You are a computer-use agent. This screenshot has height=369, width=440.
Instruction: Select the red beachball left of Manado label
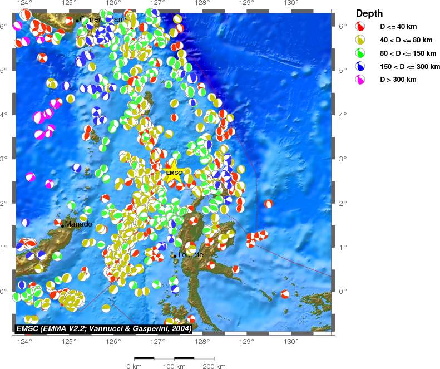[58, 223]
